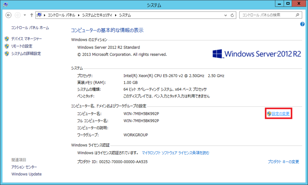
Task: Open recent locations dropdown arrow
Action: pyautogui.click(x=25, y=15)
